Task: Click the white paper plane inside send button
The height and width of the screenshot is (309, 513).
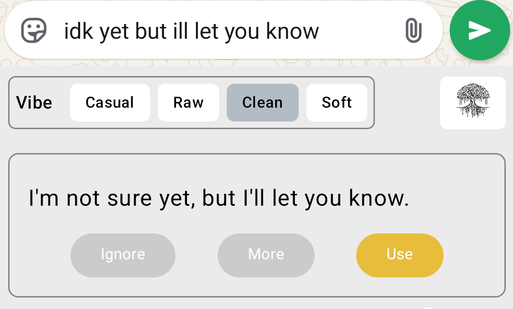Action: pos(479,31)
